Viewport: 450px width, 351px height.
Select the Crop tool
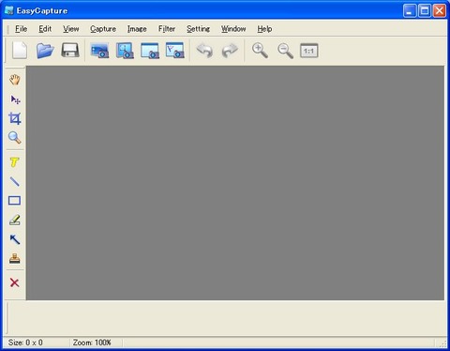point(15,118)
